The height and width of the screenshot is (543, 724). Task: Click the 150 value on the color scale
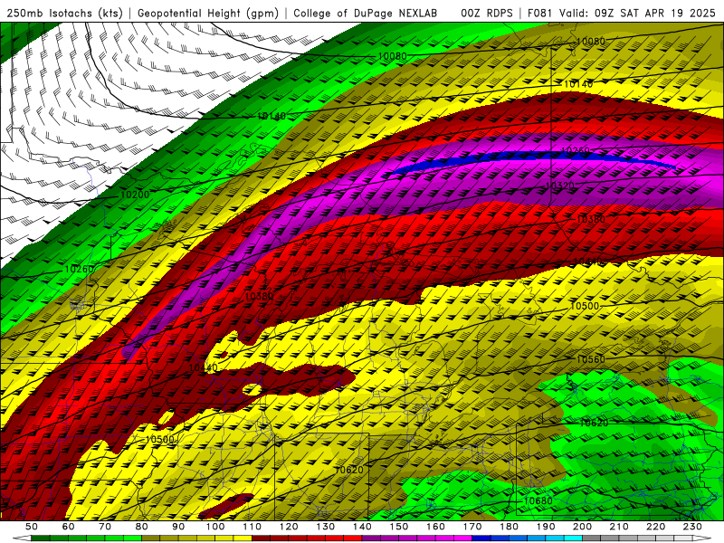coord(398,527)
